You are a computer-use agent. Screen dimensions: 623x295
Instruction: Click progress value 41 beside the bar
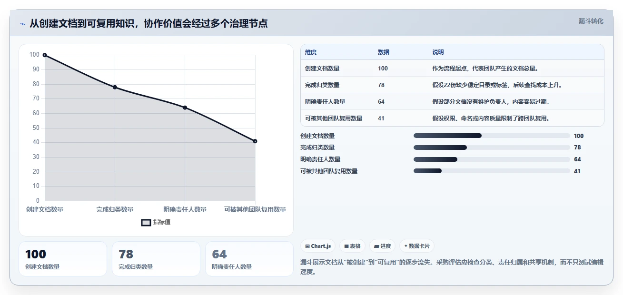click(577, 171)
